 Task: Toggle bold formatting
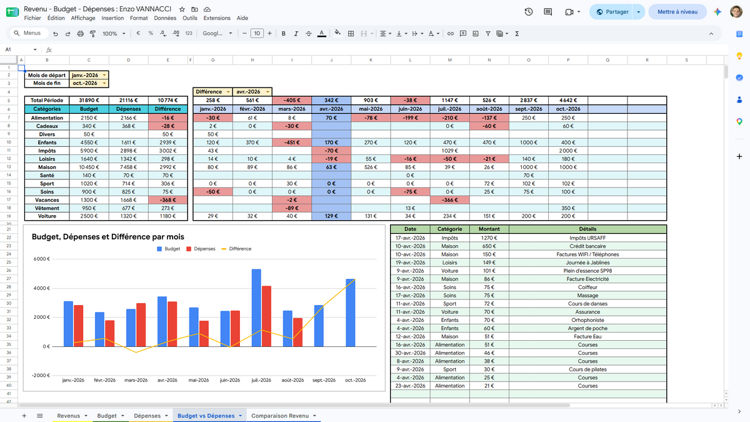point(284,34)
